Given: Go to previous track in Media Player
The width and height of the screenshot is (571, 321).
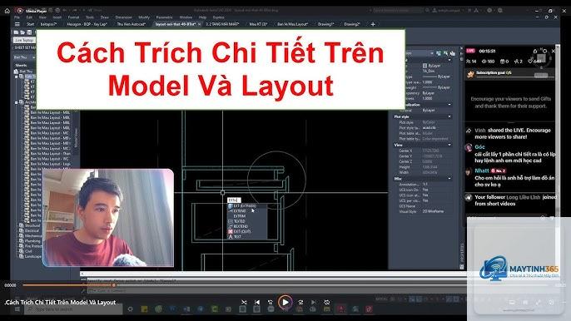Looking at the screenshot, I should (257, 302).
